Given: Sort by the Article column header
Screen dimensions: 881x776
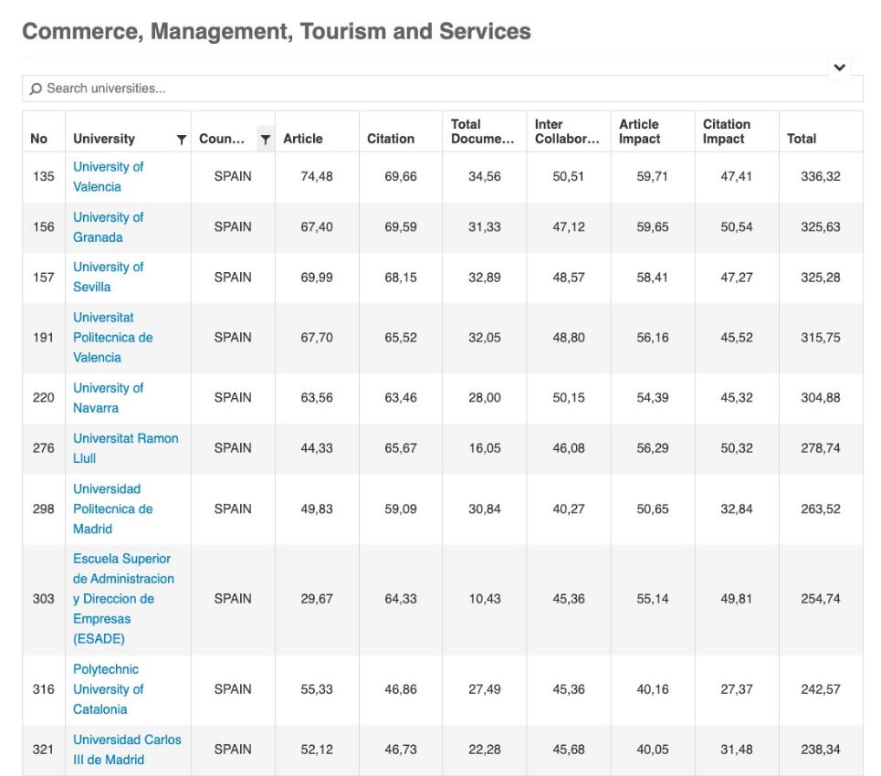Looking at the screenshot, I should tap(303, 139).
